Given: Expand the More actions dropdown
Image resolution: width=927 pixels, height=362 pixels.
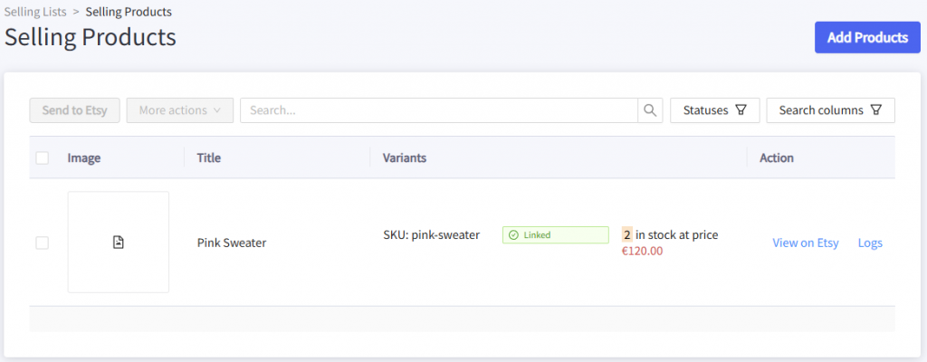Looking at the screenshot, I should 180,110.
